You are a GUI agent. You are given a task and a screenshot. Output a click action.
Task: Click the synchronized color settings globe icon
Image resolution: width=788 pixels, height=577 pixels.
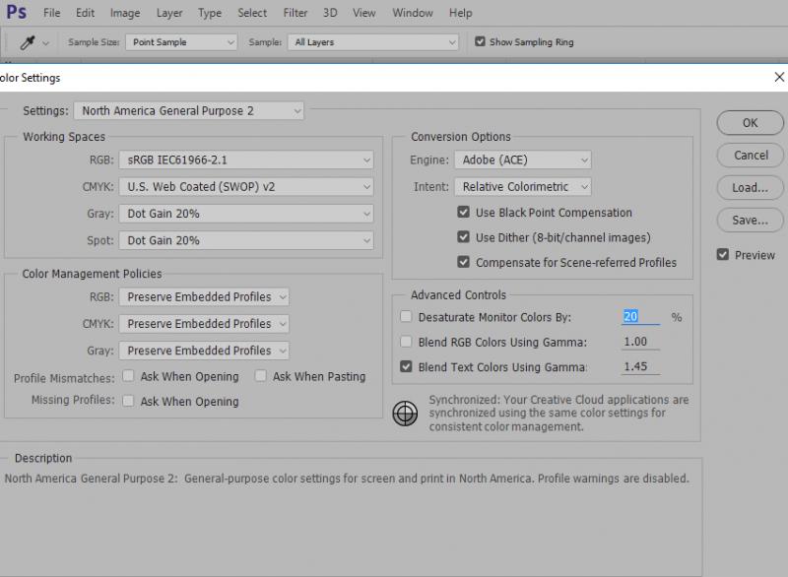[x=405, y=414]
